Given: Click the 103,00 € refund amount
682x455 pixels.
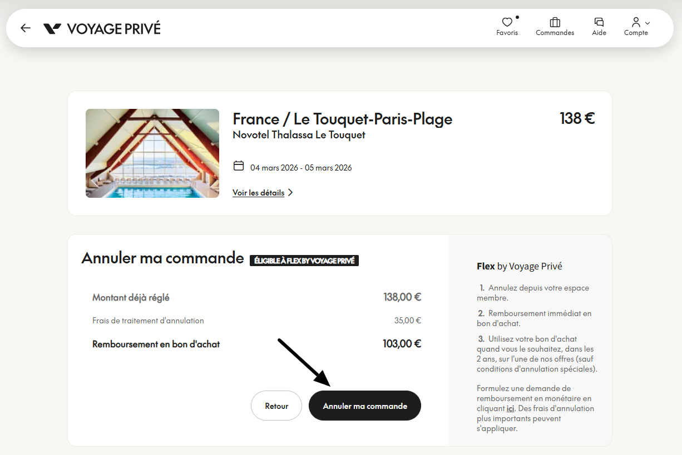Looking at the screenshot, I should point(402,344).
